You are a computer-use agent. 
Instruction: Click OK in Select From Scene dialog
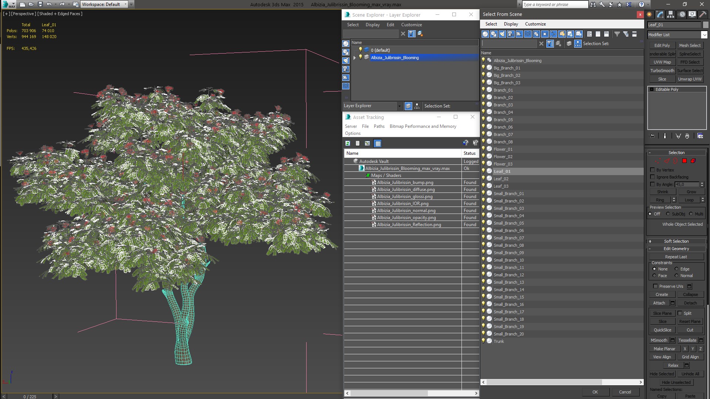click(595, 392)
